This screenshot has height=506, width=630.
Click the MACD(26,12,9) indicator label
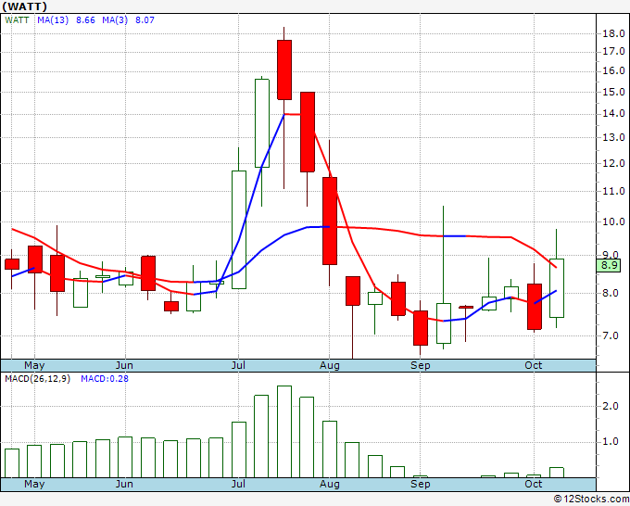39,379
